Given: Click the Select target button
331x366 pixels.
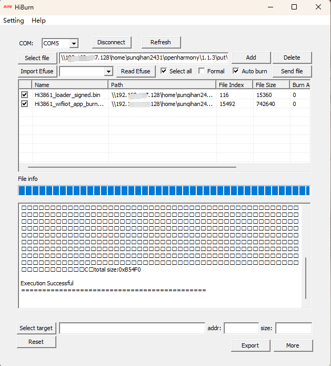Looking at the screenshot, I should 36,328.
